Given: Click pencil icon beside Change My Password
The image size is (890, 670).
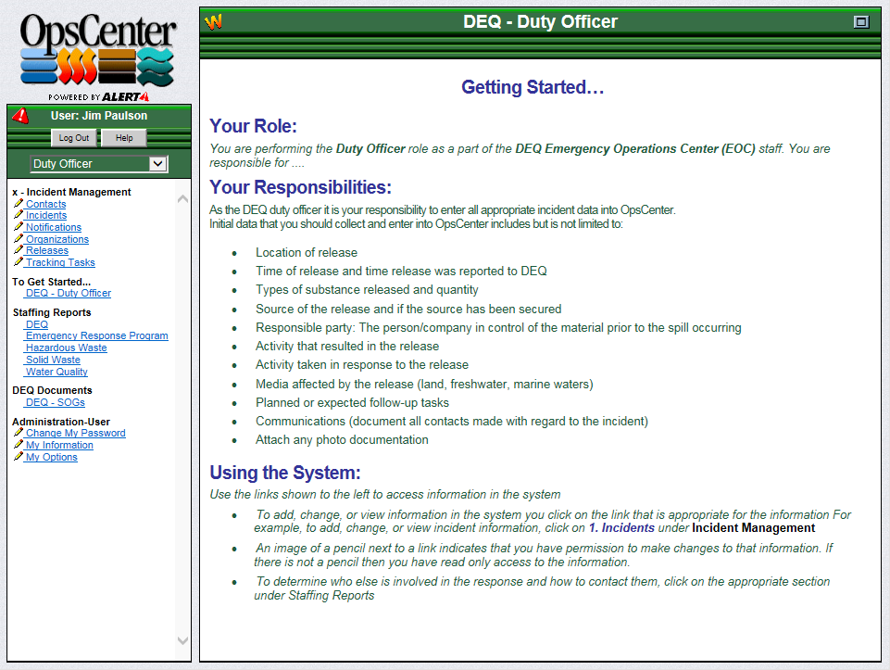Looking at the screenshot, I should pos(19,433).
